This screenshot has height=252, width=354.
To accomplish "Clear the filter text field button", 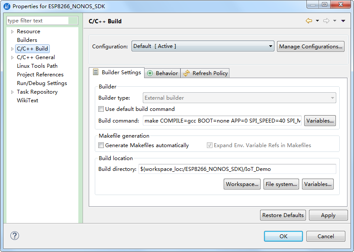I will coord(73,20).
